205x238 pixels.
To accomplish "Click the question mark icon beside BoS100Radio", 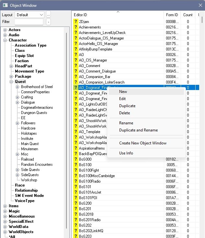I will coord(76,181).
